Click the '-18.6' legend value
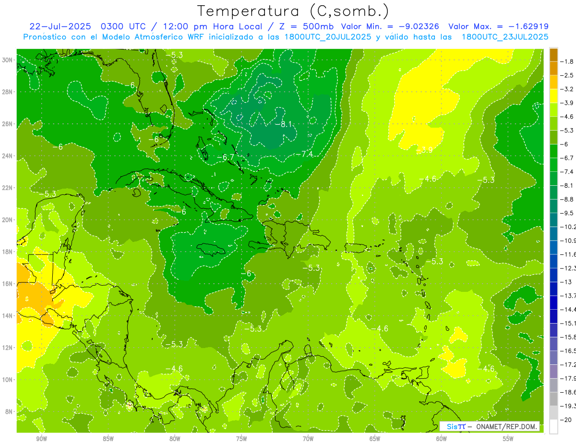This screenshot has width=576, height=445. (x=568, y=392)
